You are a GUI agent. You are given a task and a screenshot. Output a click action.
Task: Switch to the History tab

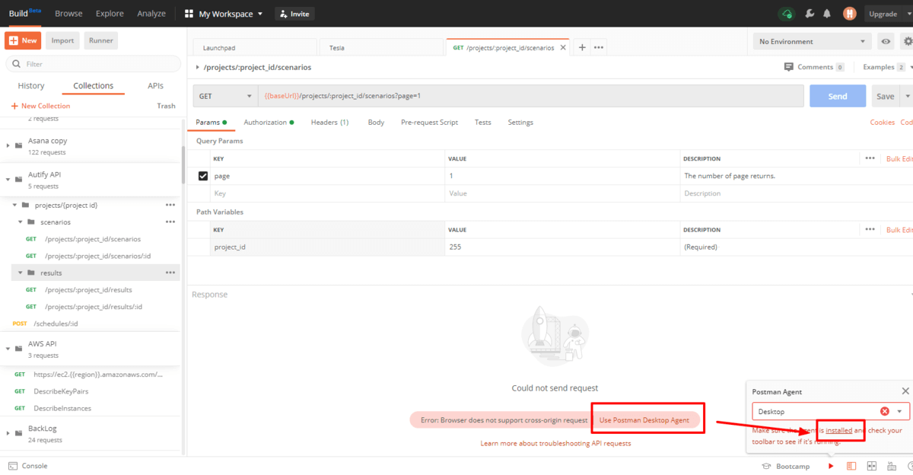[31, 86]
